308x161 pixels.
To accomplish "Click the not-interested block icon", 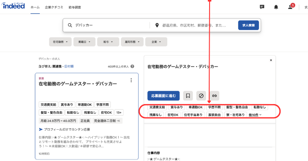I will (x=201, y=96).
